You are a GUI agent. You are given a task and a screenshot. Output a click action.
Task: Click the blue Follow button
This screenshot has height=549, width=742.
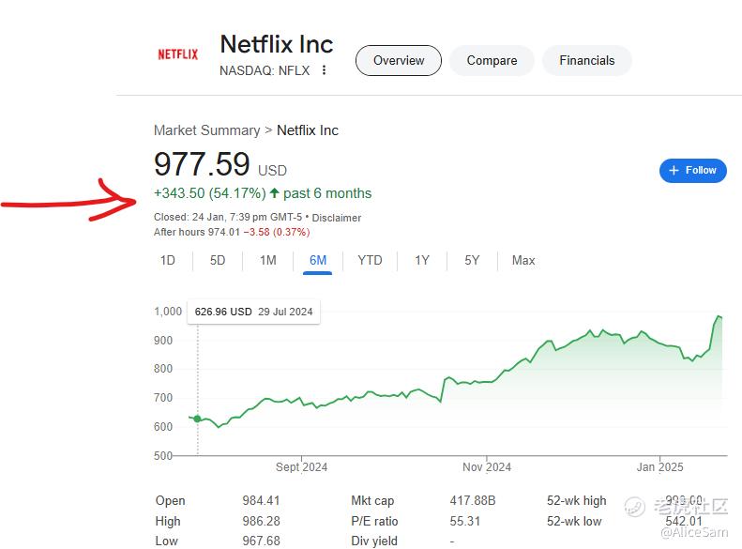[693, 171]
